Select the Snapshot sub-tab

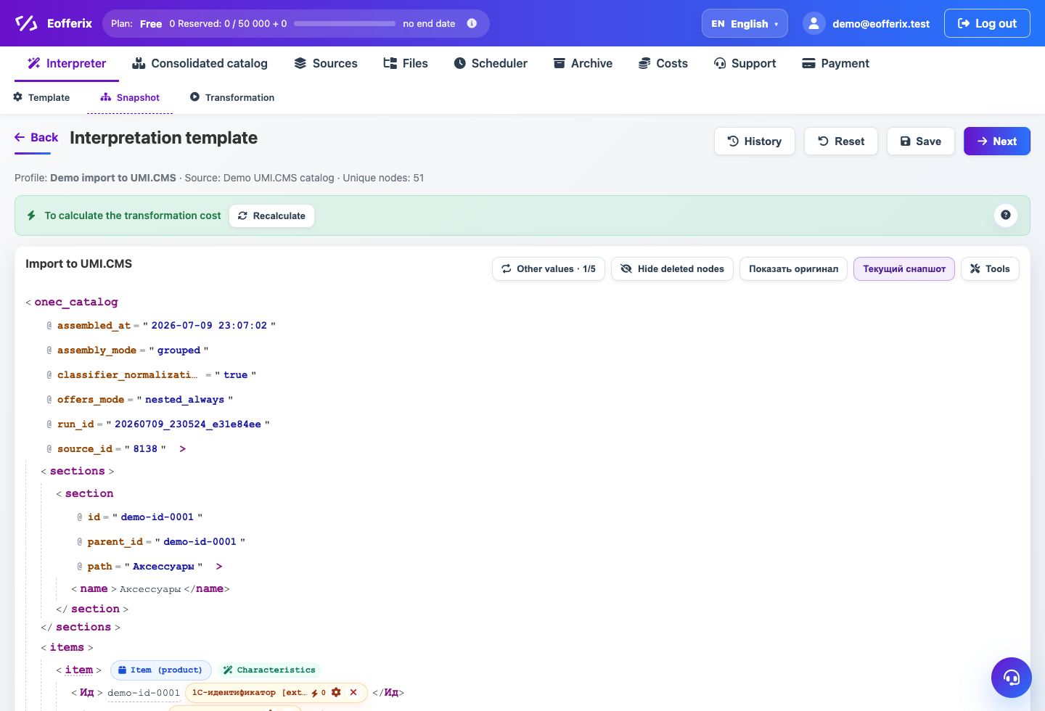click(130, 97)
